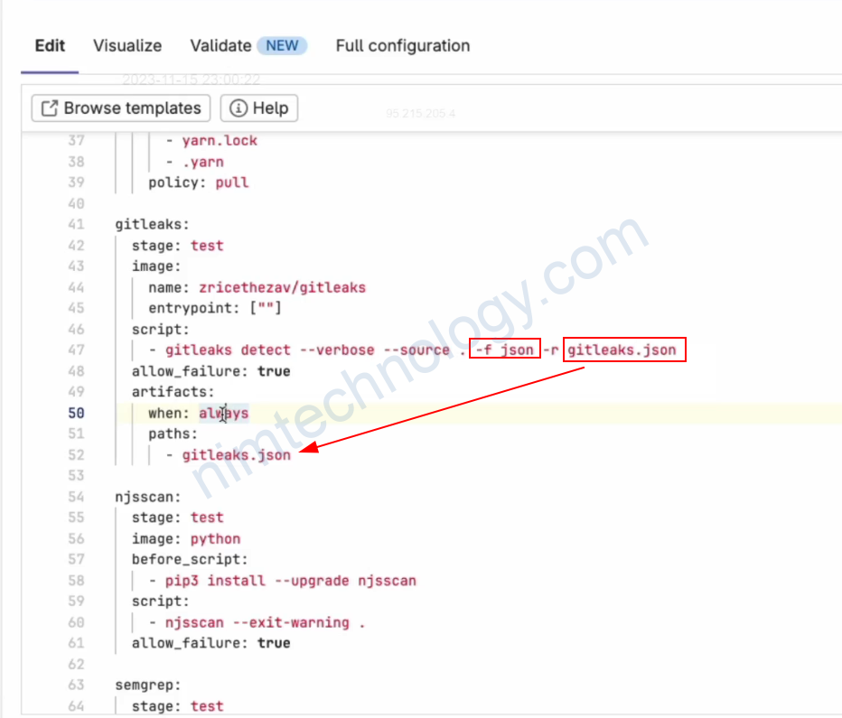The height and width of the screenshot is (718, 842).
Task: Click line number 41 in the gutter
Action: [x=76, y=224]
